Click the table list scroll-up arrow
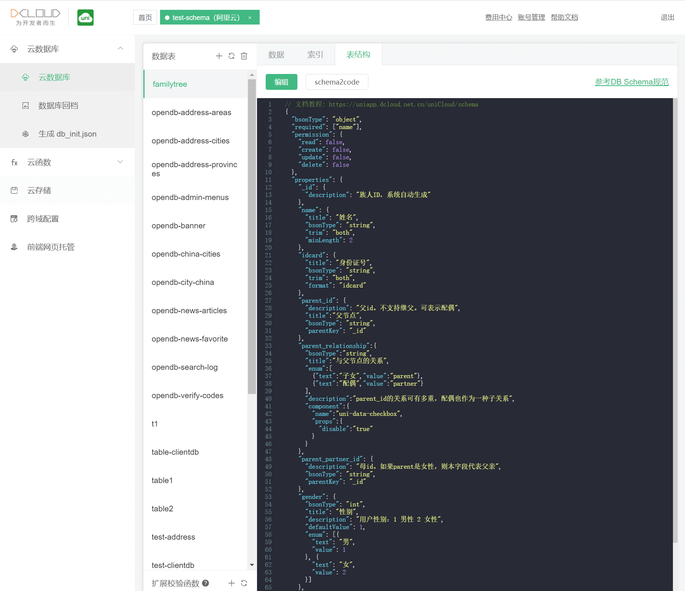The width and height of the screenshot is (685, 591). click(252, 75)
